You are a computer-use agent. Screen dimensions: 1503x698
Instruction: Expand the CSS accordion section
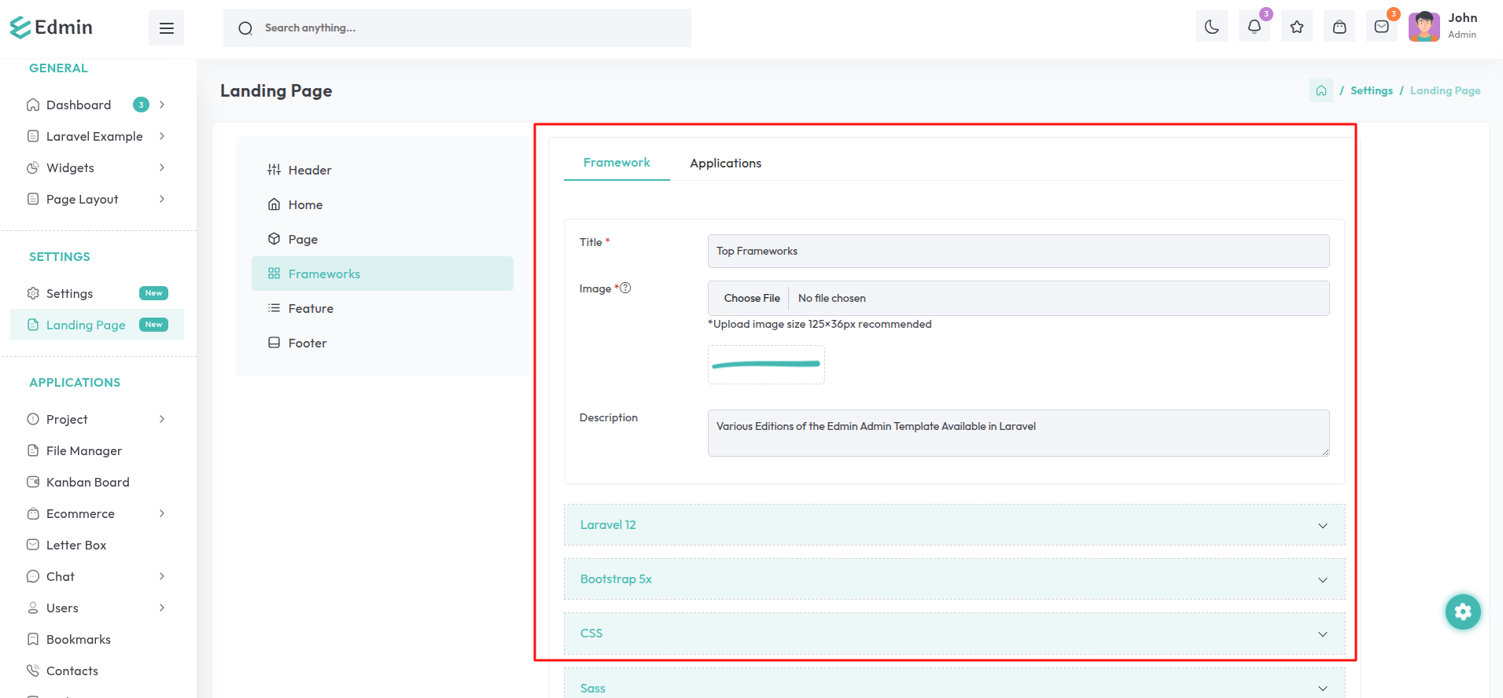coord(953,634)
